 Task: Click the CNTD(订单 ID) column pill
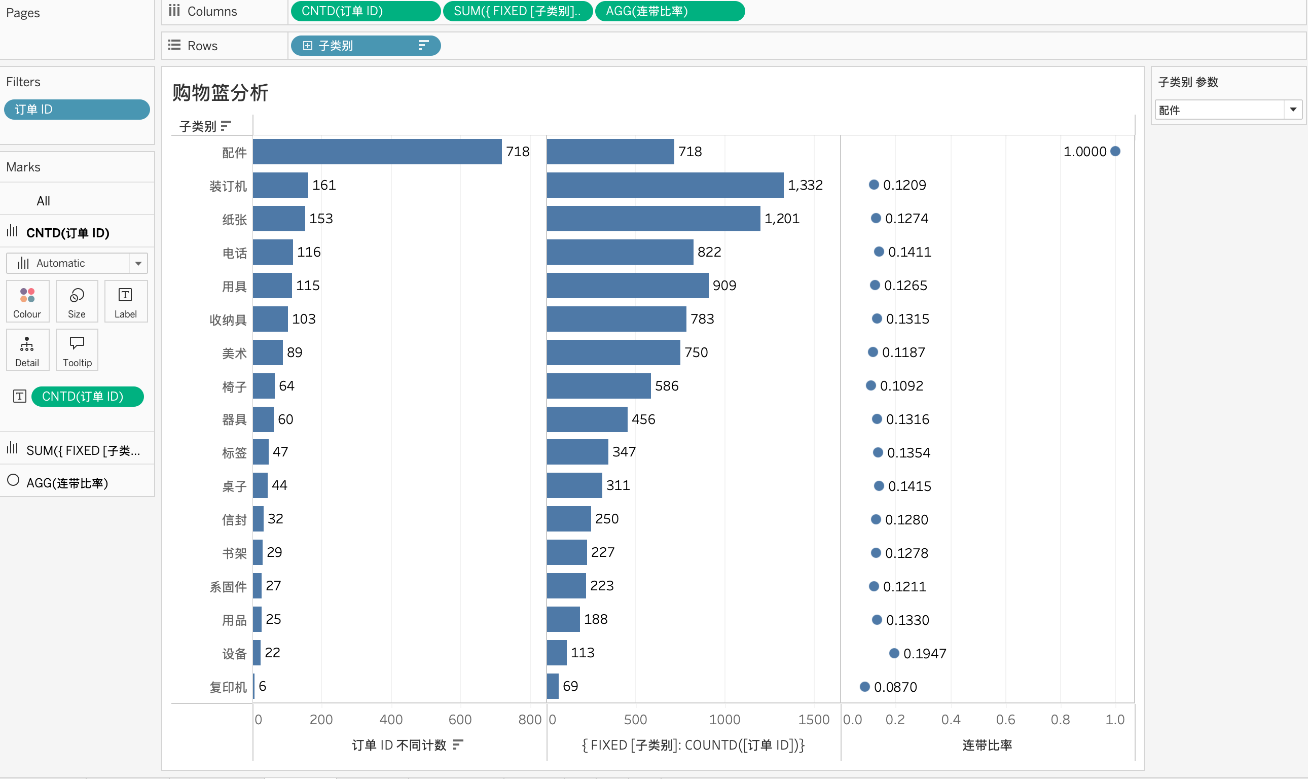click(365, 11)
